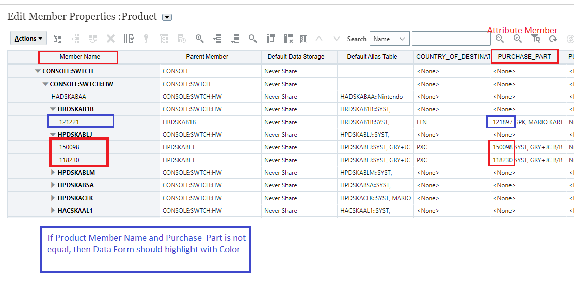
Task: Click the refresh icon on the far right
Action: (x=553, y=39)
